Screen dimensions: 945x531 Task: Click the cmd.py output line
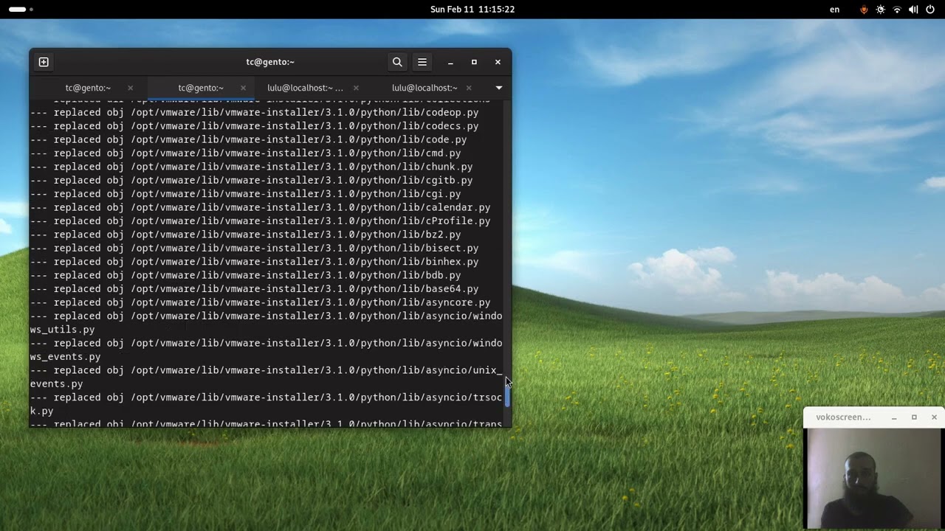246,153
